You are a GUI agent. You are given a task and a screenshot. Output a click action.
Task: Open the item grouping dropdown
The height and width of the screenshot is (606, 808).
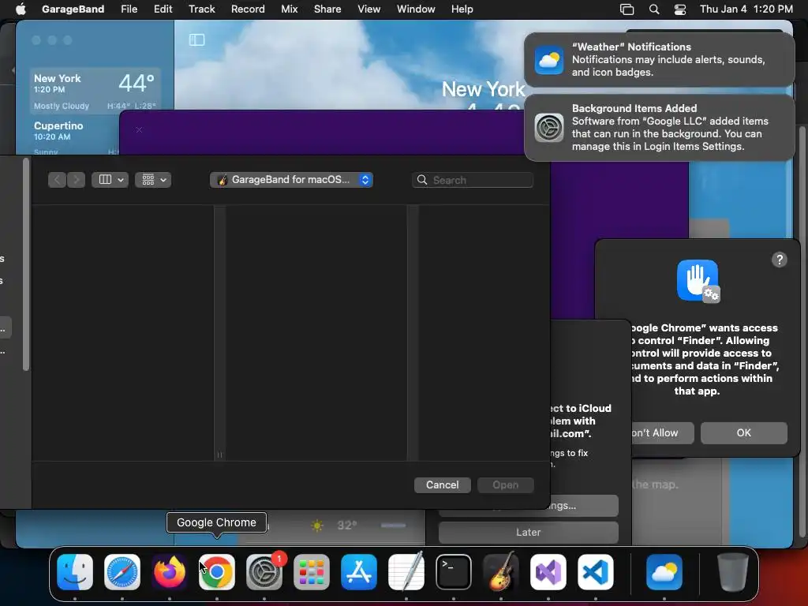pyautogui.click(x=153, y=180)
